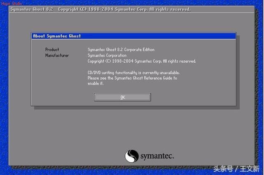Click the 'enable it.' text line

[95, 83]
